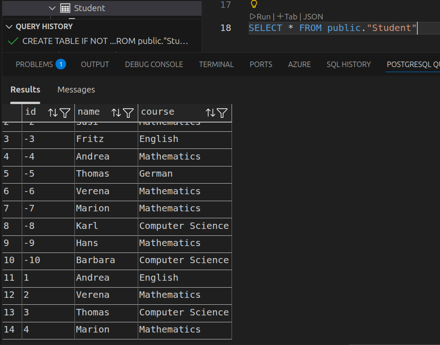This screenshot has width=440, height=345.
Task: Open the CREATE TABLE query history entry
Action: tap(105, 41)
